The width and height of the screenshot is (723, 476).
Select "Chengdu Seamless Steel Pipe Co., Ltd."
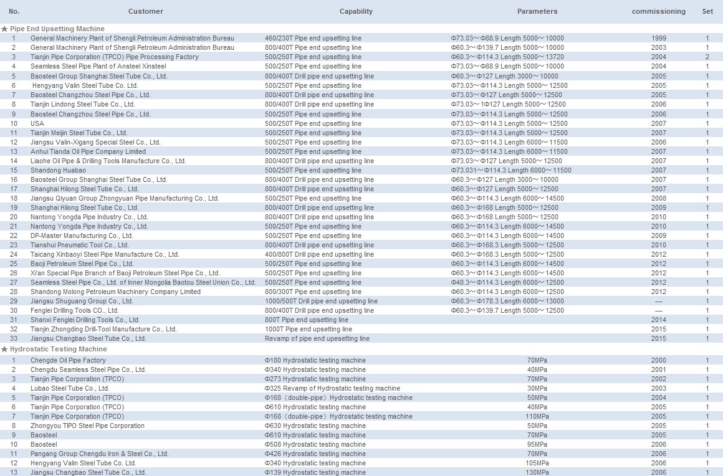(x=89, y=369)
